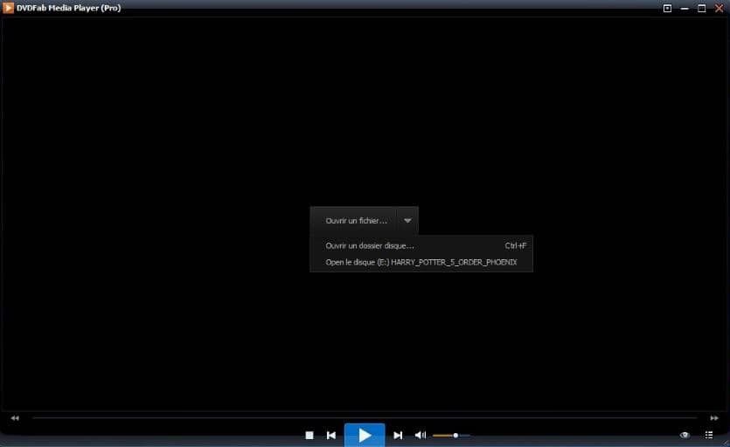Skip to next chapter
The image size is (730, 447).
click(398, 436)
